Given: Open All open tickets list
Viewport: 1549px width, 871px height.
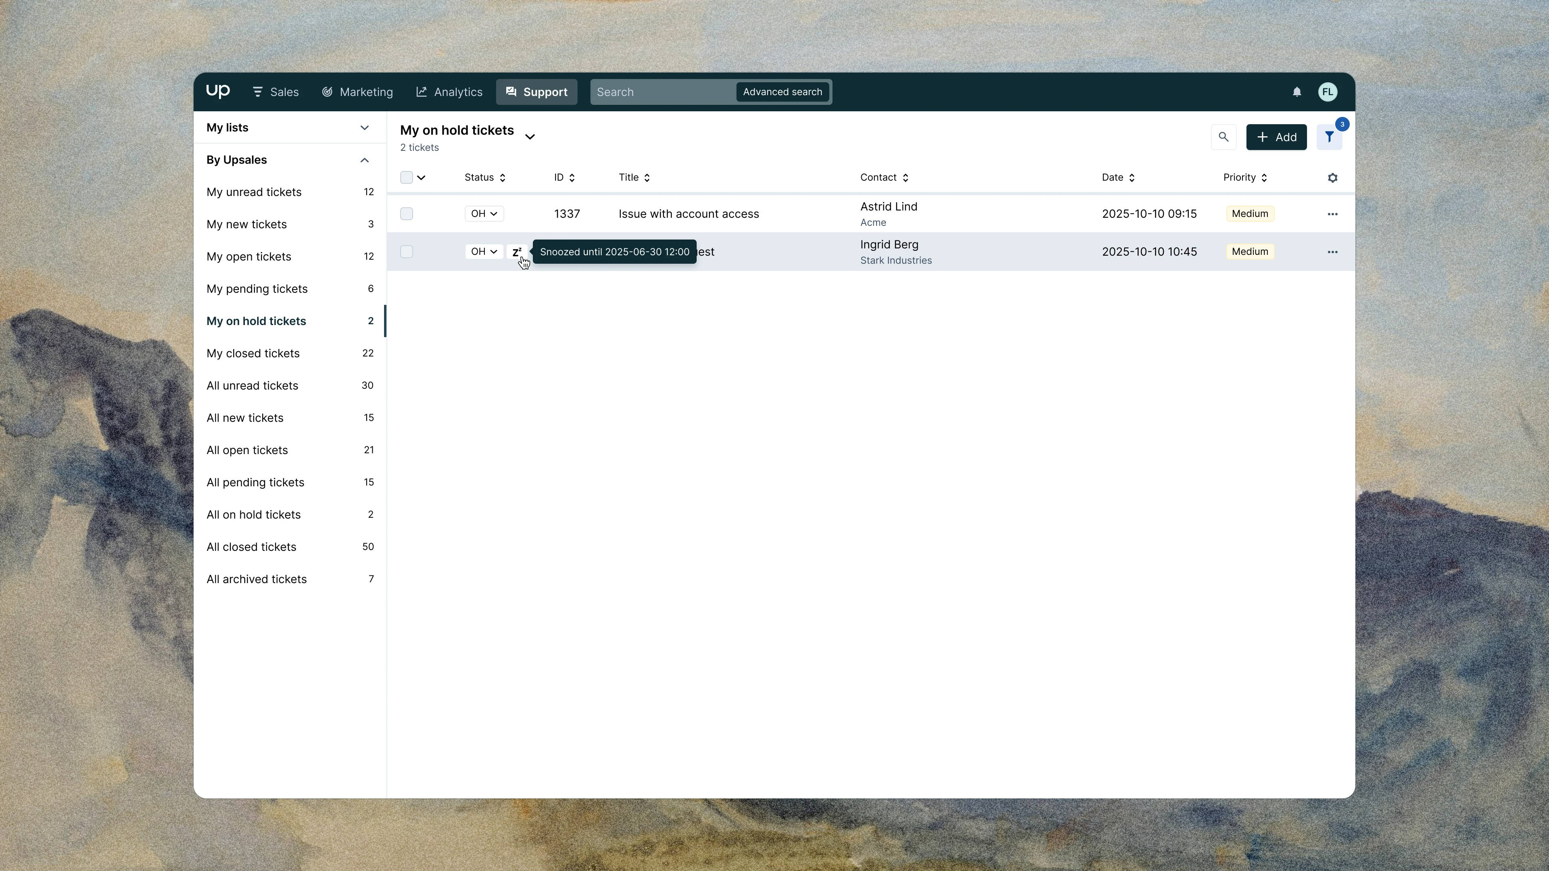Looking at the screenshot, I should tap(290, 450).
